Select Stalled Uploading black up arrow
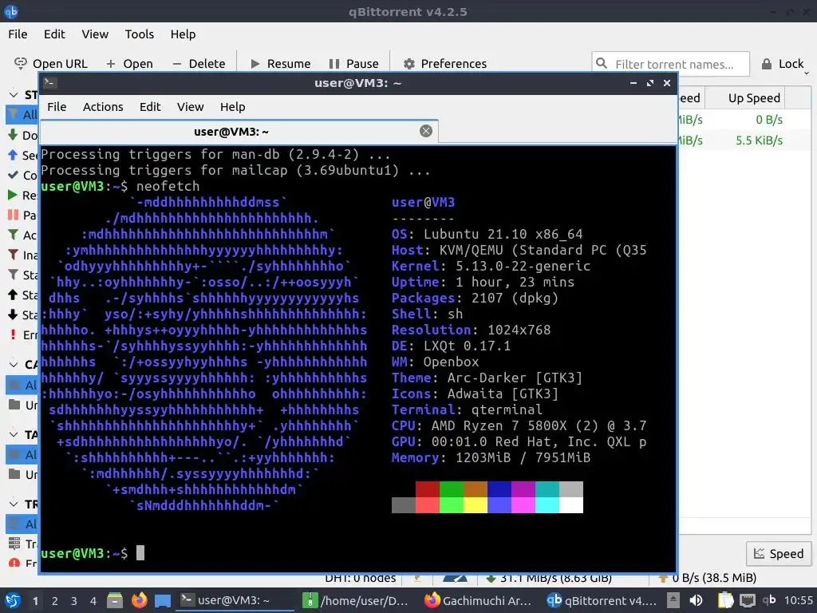The image size is (817, 613). click(13, 295)
